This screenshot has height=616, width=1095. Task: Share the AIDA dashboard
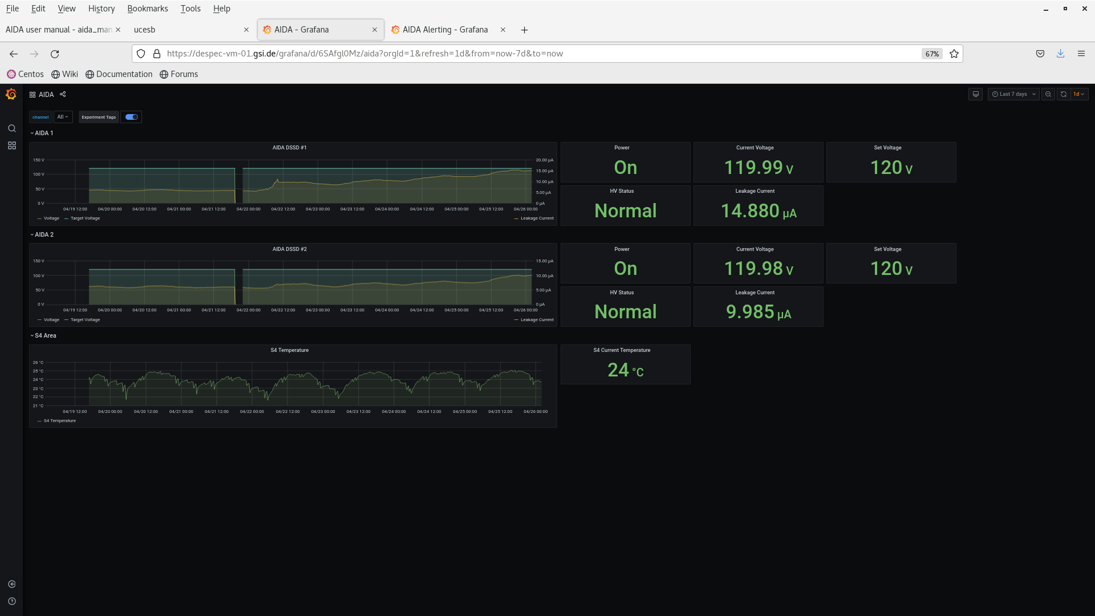point(63,94)
